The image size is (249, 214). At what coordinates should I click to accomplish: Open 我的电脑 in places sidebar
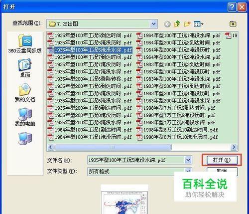25,117
